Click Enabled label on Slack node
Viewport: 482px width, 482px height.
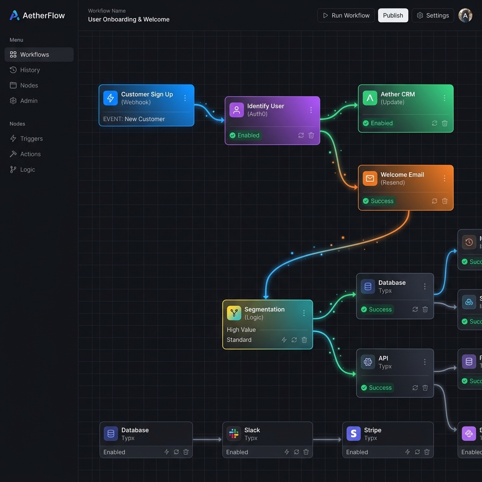coord(237,452)
